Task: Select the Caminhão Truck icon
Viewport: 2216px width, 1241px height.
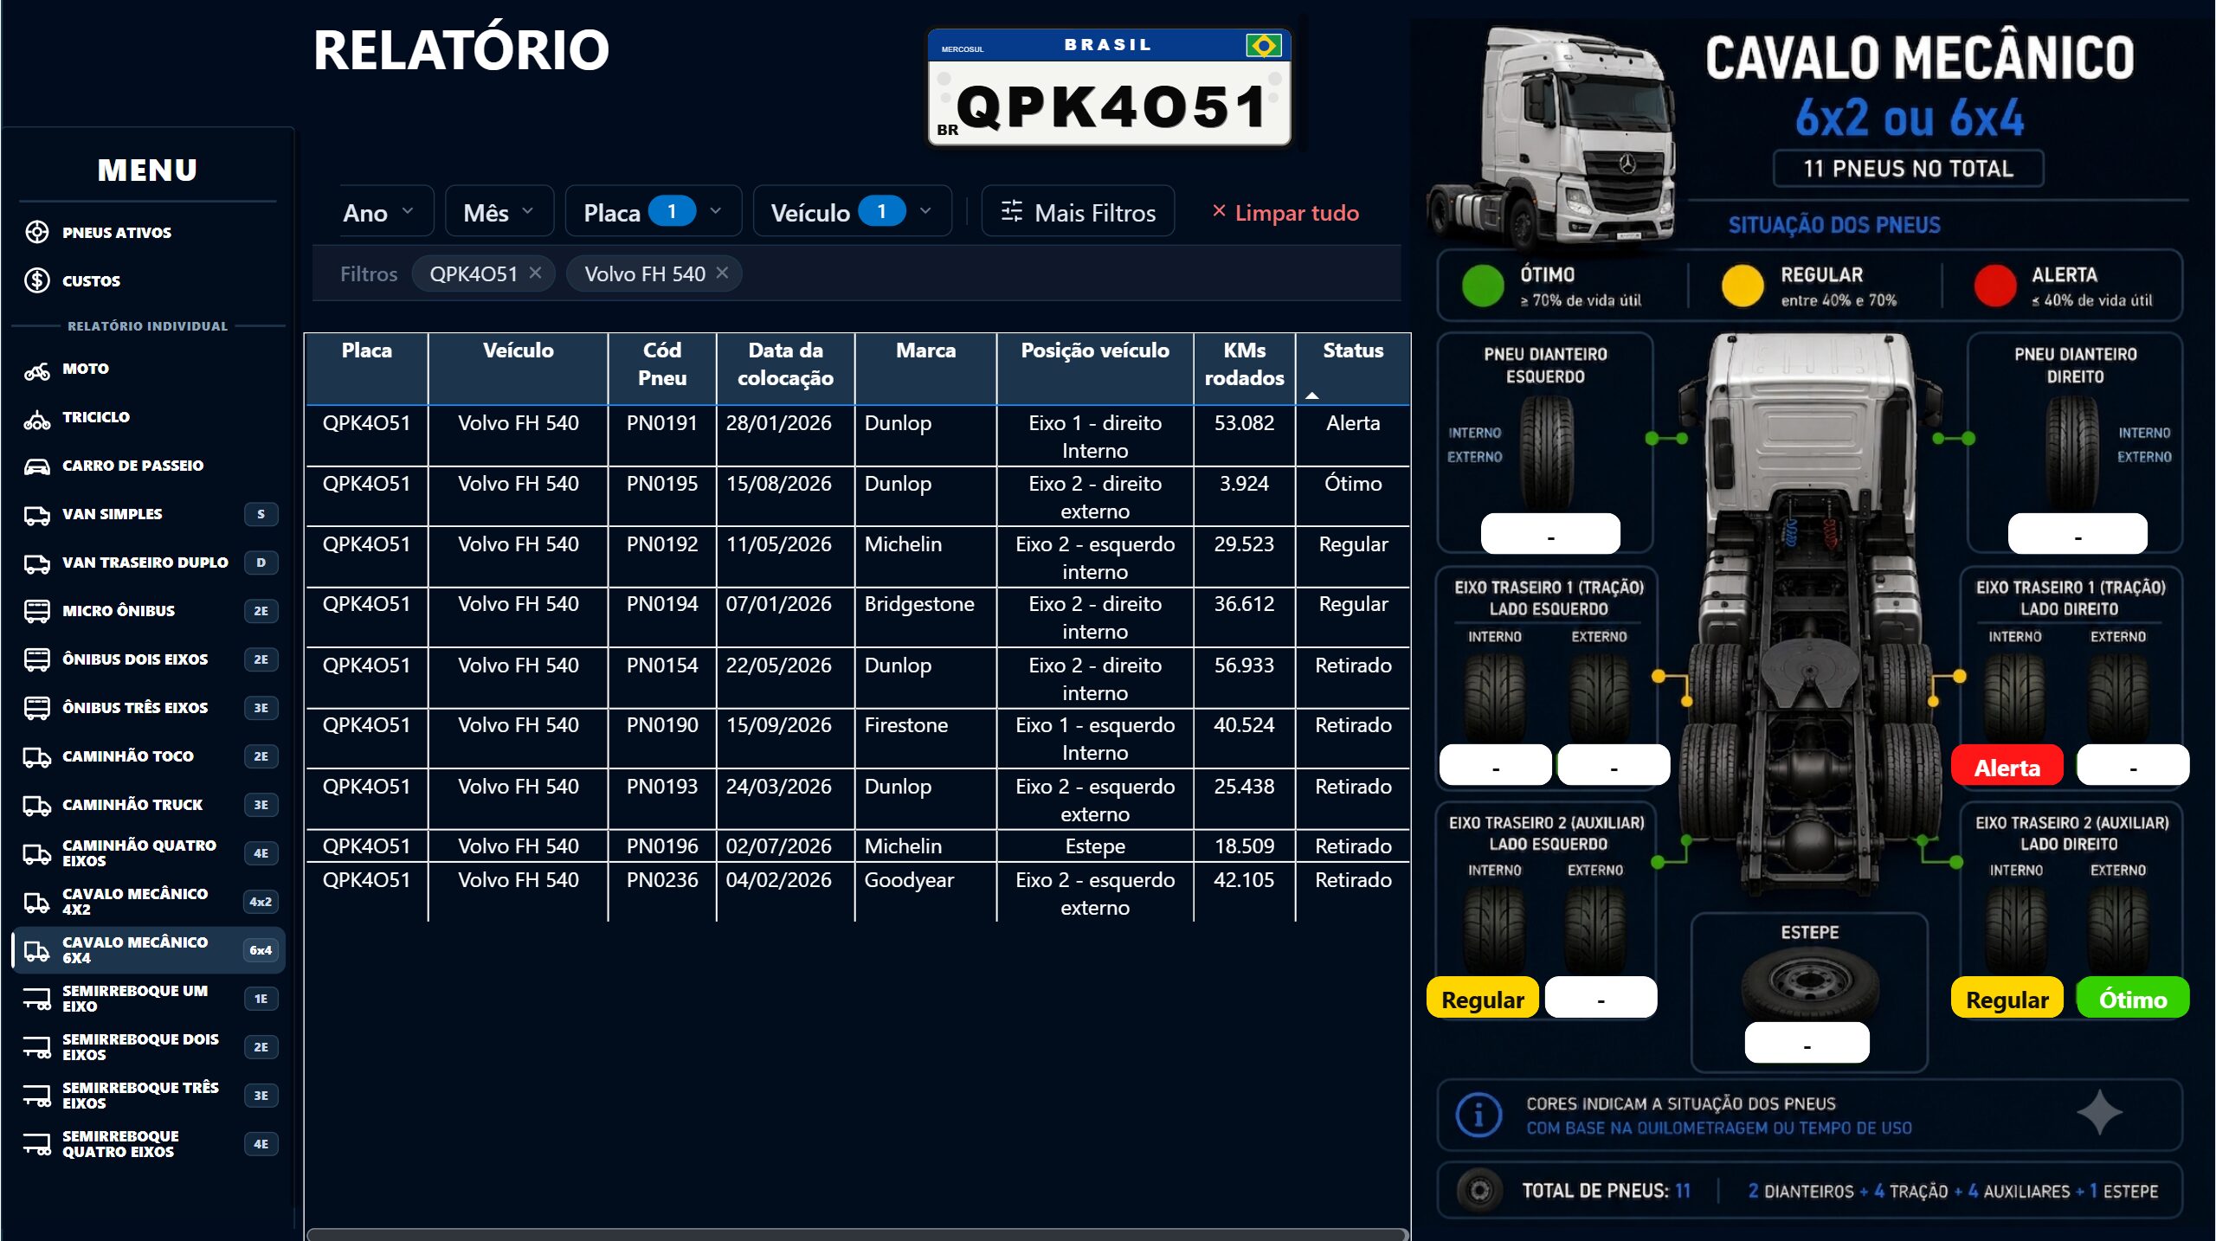Action: click(36, 806)
